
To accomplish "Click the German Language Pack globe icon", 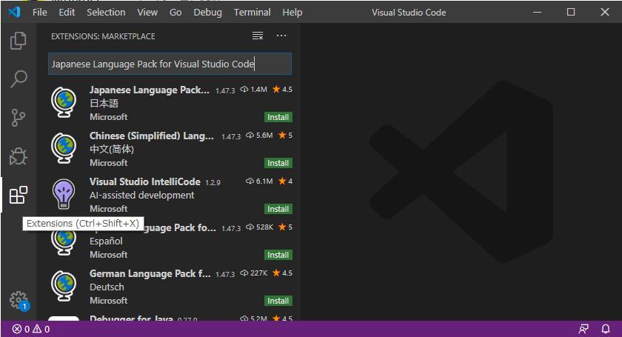I will (x=64, y=286).
